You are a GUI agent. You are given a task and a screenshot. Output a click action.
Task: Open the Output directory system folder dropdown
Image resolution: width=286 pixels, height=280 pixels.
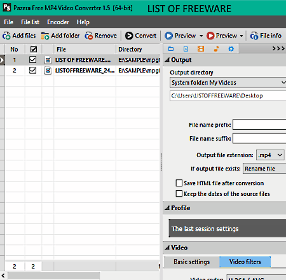pos(228,83)
